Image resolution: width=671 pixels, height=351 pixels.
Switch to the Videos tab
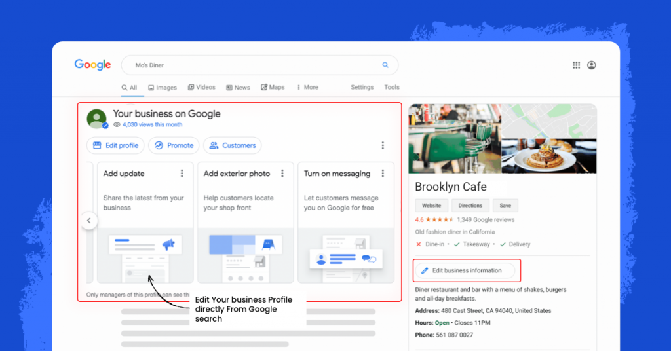point(201,87)
